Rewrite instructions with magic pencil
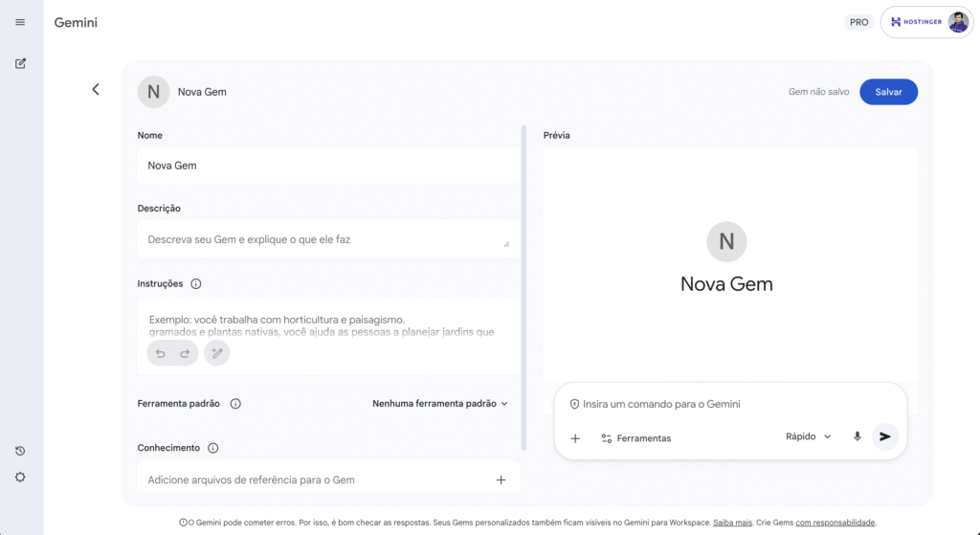Viewport: 980px width, 535px height. pyautogui.click(x=217, y=353)
